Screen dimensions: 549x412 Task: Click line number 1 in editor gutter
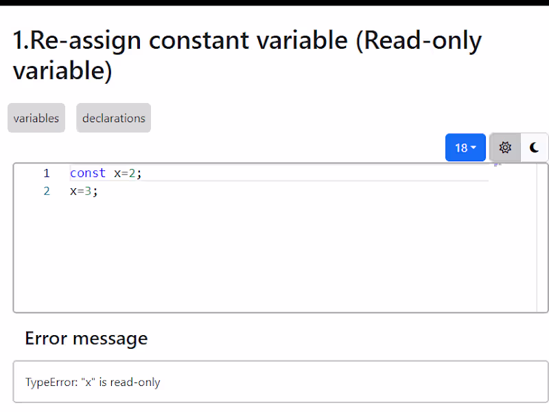click(47, 173)
